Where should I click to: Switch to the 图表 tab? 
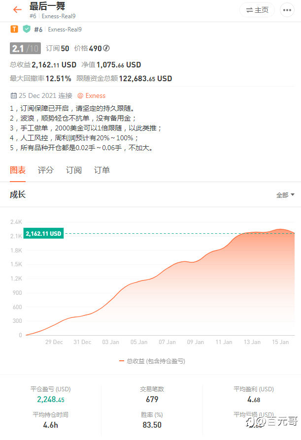18,170
